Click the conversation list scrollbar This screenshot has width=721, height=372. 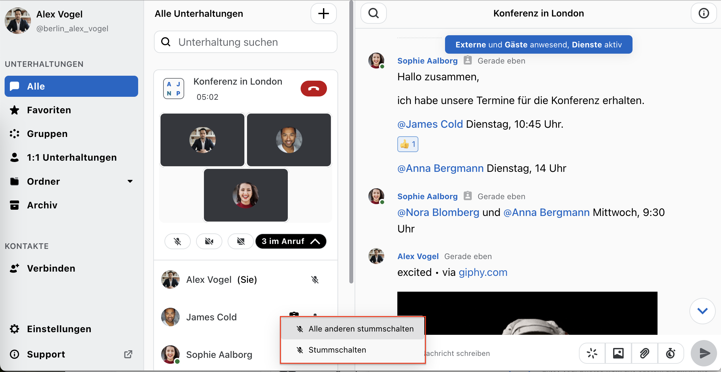pyautogui.click(x=351, y=142)
